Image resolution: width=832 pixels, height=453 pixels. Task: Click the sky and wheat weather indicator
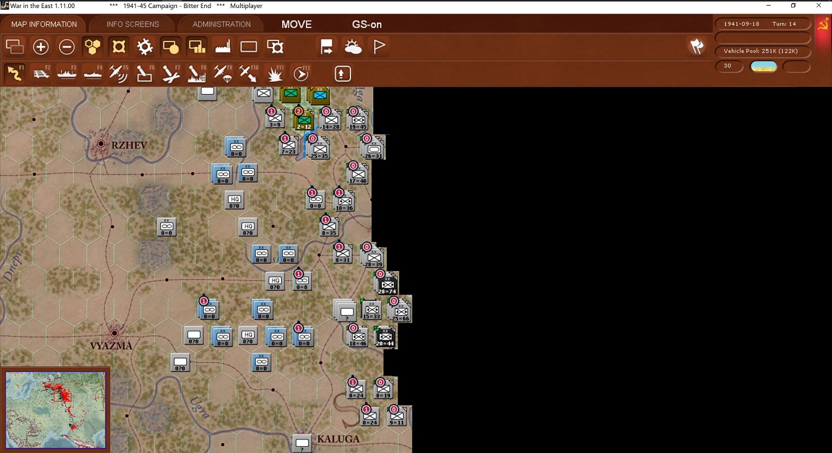pos(763,66)
